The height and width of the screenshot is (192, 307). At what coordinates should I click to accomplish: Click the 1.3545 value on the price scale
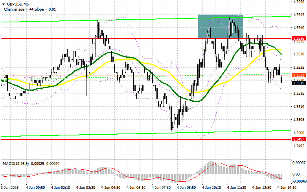[299, 15]
